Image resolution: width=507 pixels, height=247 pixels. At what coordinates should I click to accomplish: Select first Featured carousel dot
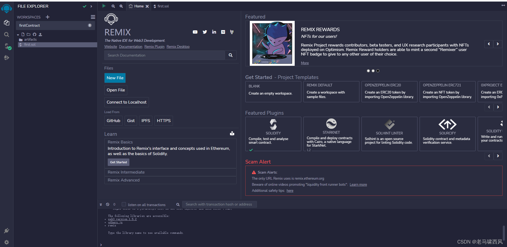pyautogui.click(x=368, y=71)
